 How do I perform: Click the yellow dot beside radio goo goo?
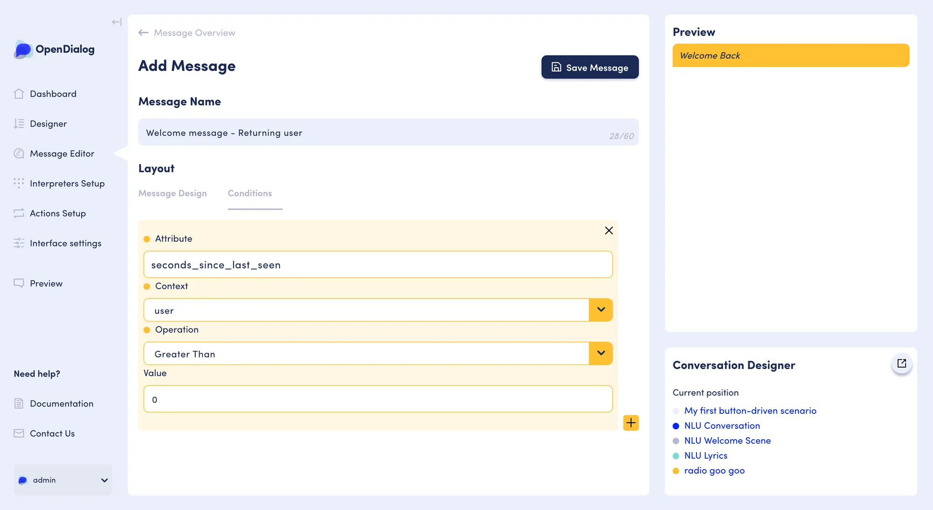click(676, 471)
